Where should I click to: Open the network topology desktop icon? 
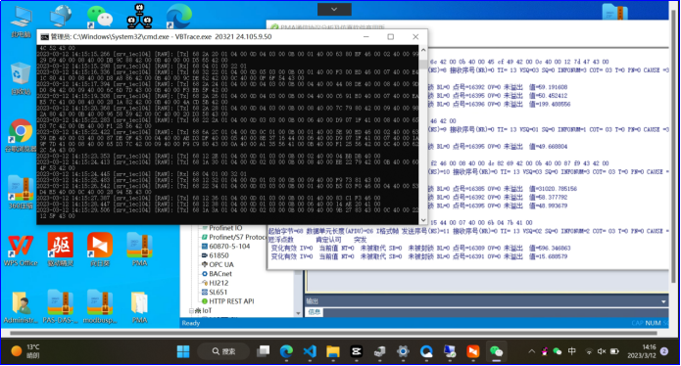point(139,17)
